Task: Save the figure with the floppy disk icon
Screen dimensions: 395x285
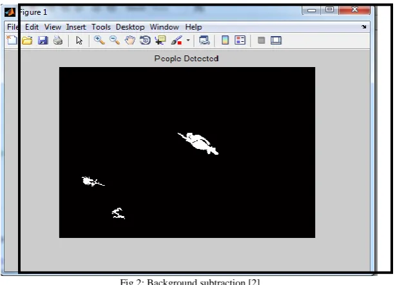Action: [x=43, y=41]
